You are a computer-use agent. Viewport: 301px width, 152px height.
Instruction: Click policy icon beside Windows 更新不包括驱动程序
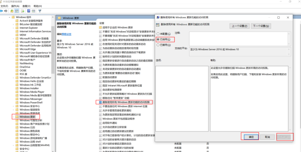point(100,119)
